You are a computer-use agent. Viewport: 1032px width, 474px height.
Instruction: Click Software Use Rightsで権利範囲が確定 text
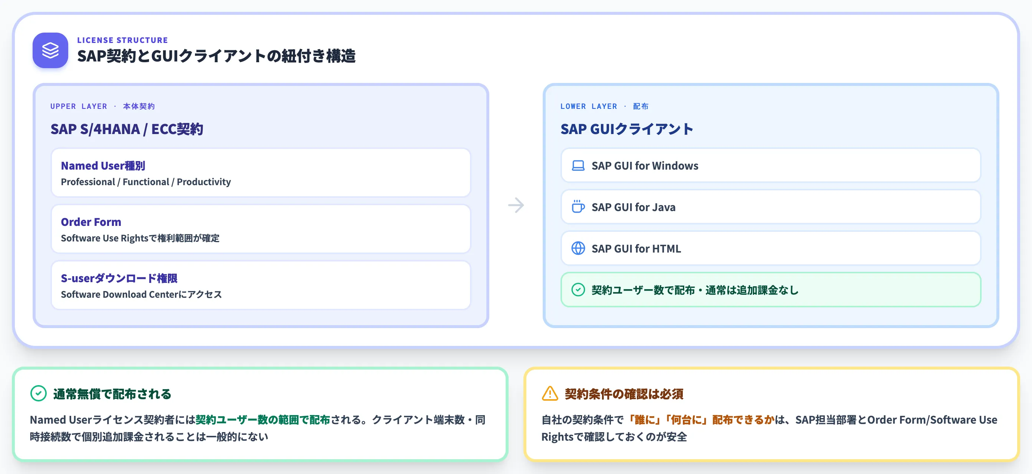point(140,238)
